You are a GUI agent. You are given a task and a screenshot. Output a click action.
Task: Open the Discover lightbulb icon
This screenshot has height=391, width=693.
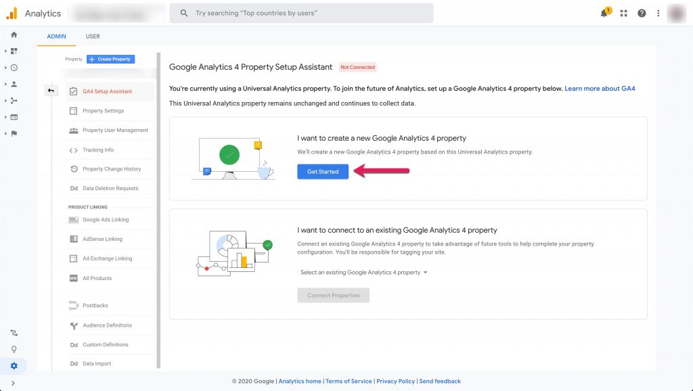tap(14, 350)
